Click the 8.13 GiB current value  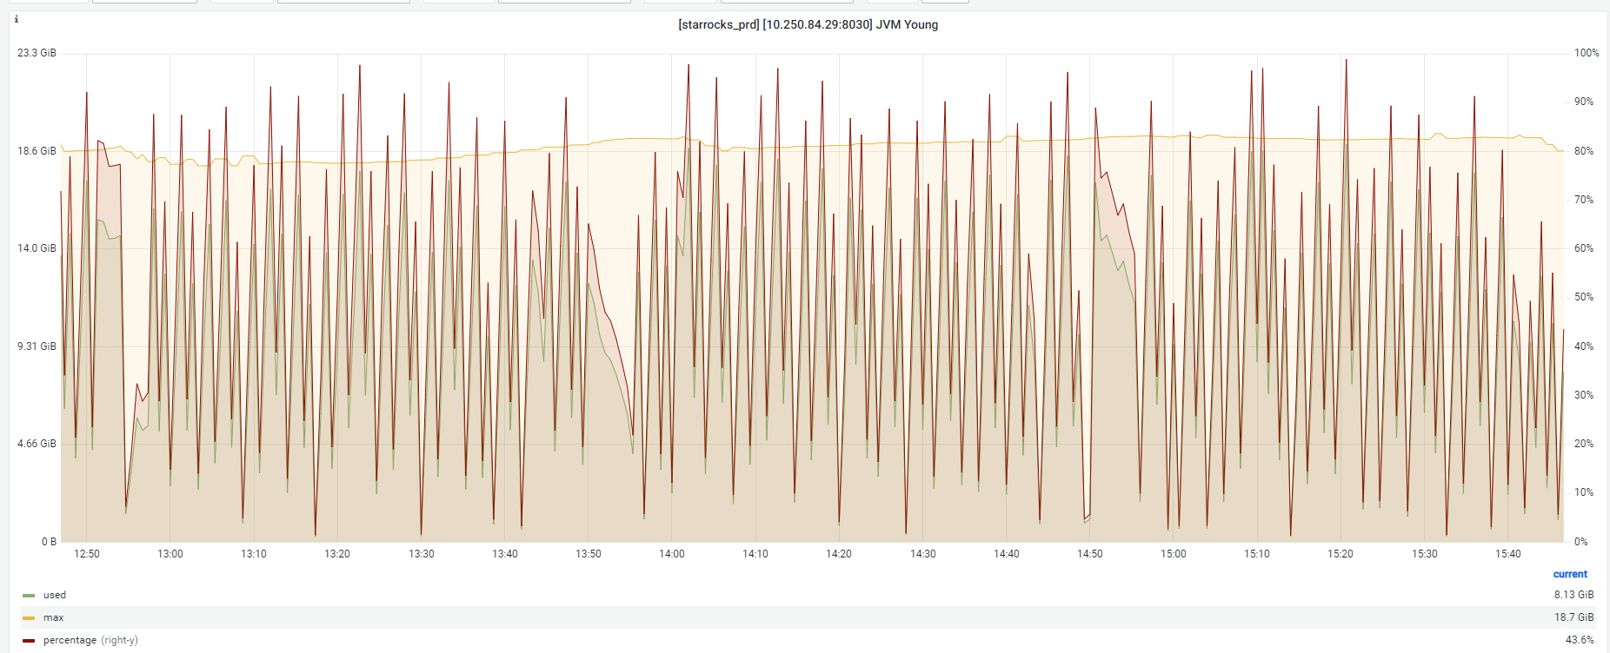click(x=1573, y=595)
